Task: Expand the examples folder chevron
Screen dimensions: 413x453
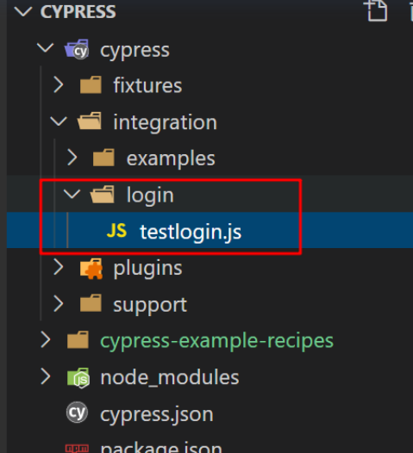Action: pos(72,158)
